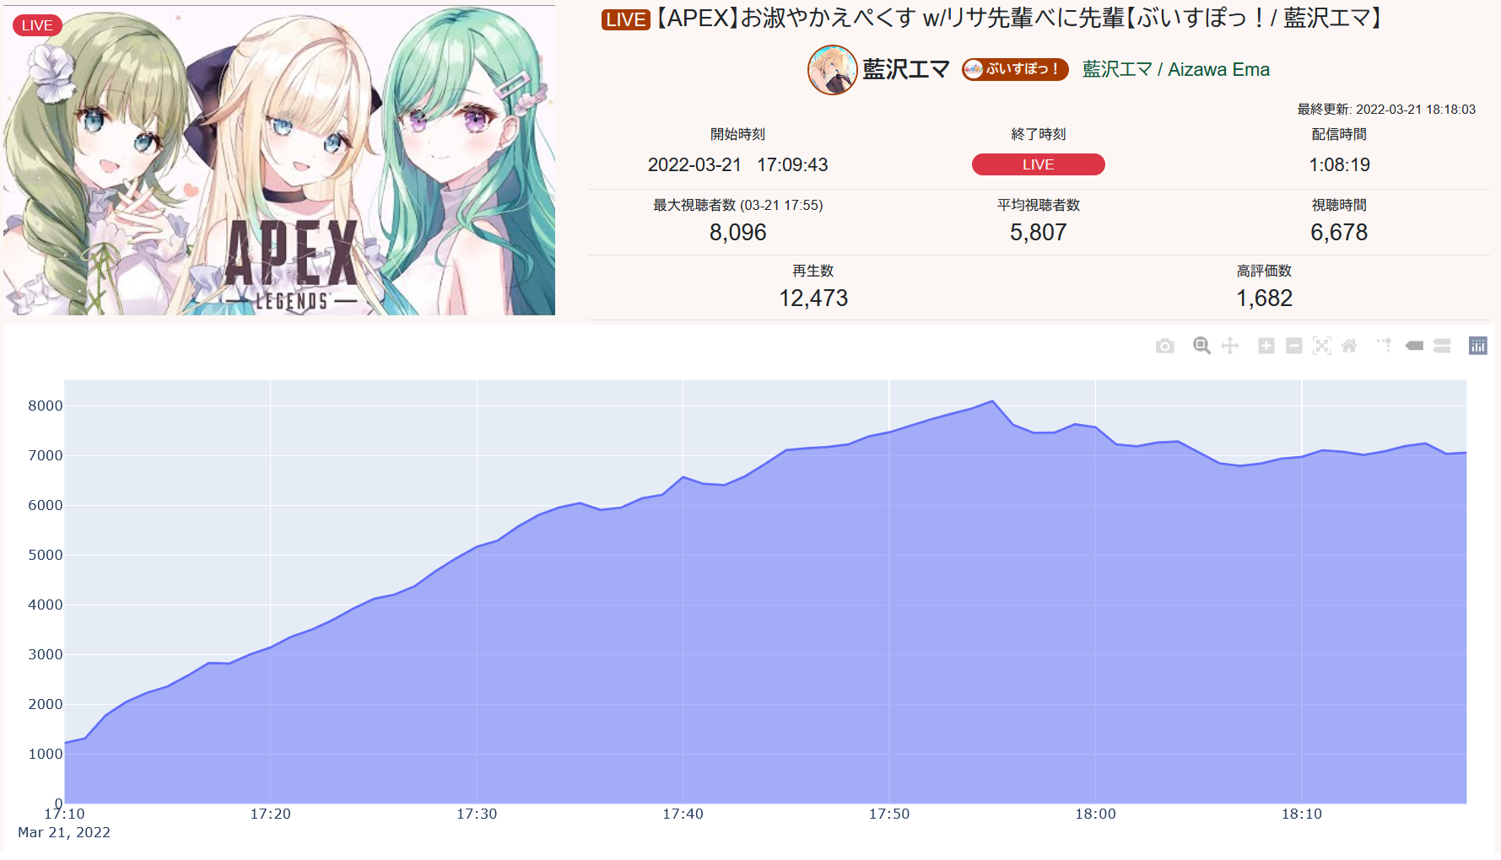Click the red LIVE status pill
The width and height of the screenshot is (1501, 860).
pyautogui.click(x=1039, y=164)
